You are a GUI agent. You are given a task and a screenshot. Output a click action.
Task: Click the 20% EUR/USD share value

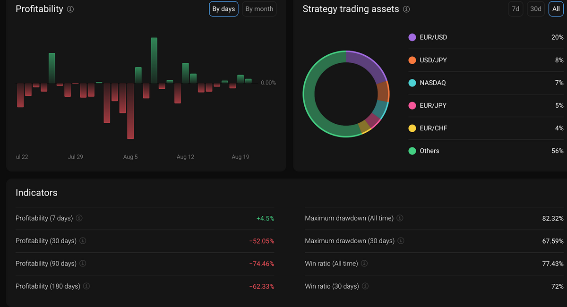558,37
